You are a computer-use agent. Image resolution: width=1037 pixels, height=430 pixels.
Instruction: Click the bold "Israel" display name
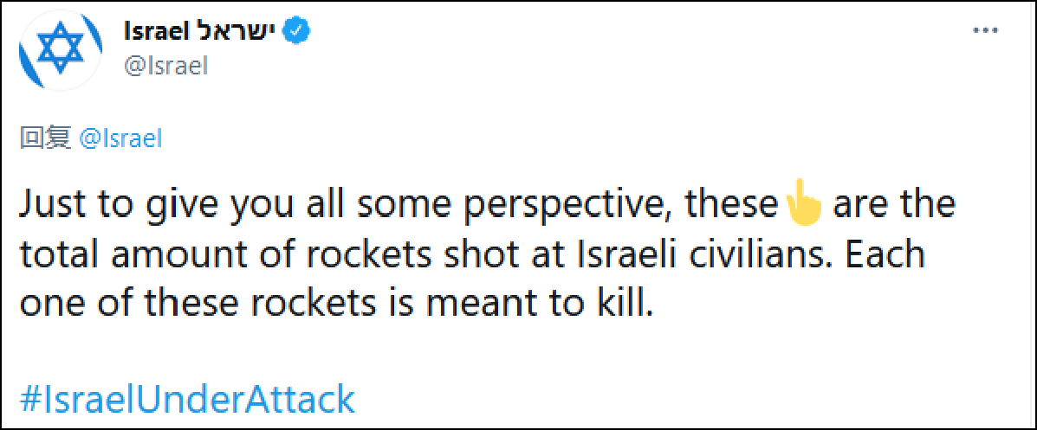157,32
